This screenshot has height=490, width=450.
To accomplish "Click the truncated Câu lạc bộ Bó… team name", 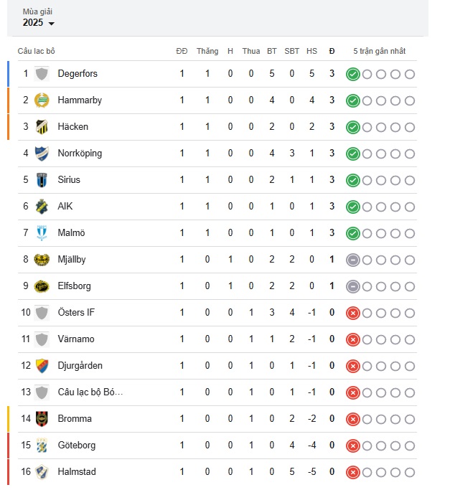I will coord(90,392).
